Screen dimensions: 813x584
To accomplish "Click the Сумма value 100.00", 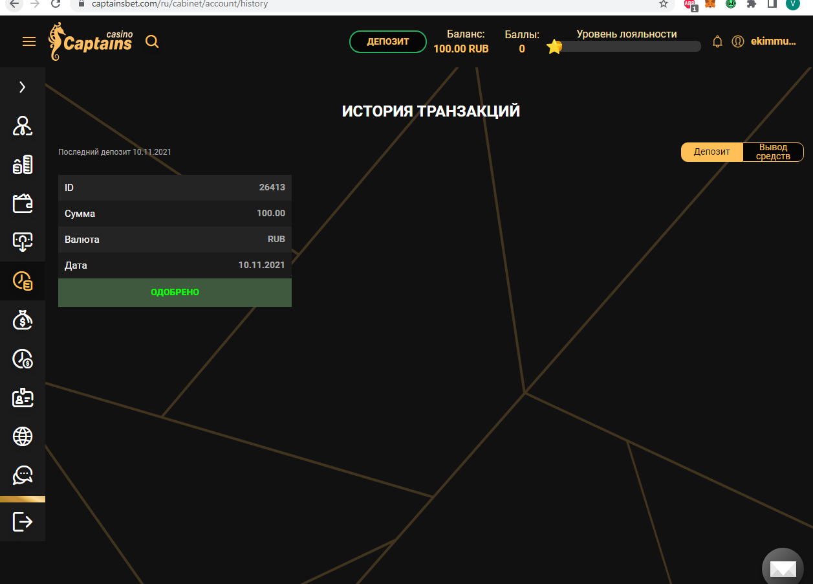I will 271,213.
